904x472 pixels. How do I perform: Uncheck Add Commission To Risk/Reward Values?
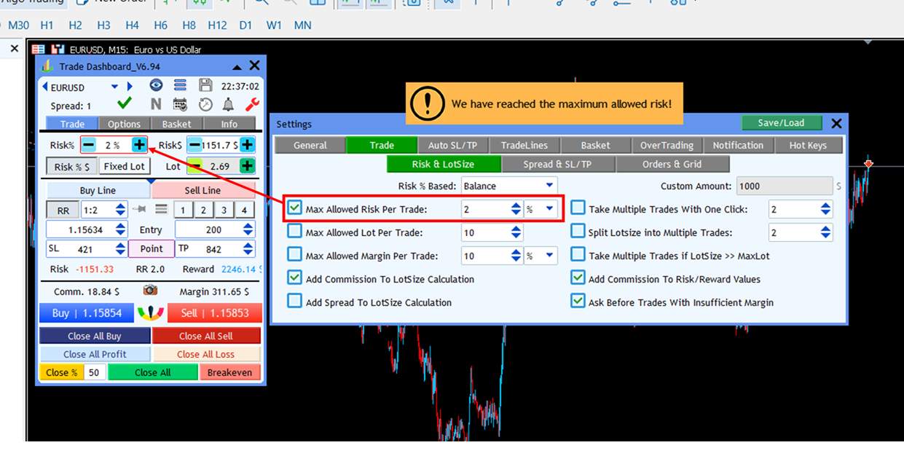578,278
